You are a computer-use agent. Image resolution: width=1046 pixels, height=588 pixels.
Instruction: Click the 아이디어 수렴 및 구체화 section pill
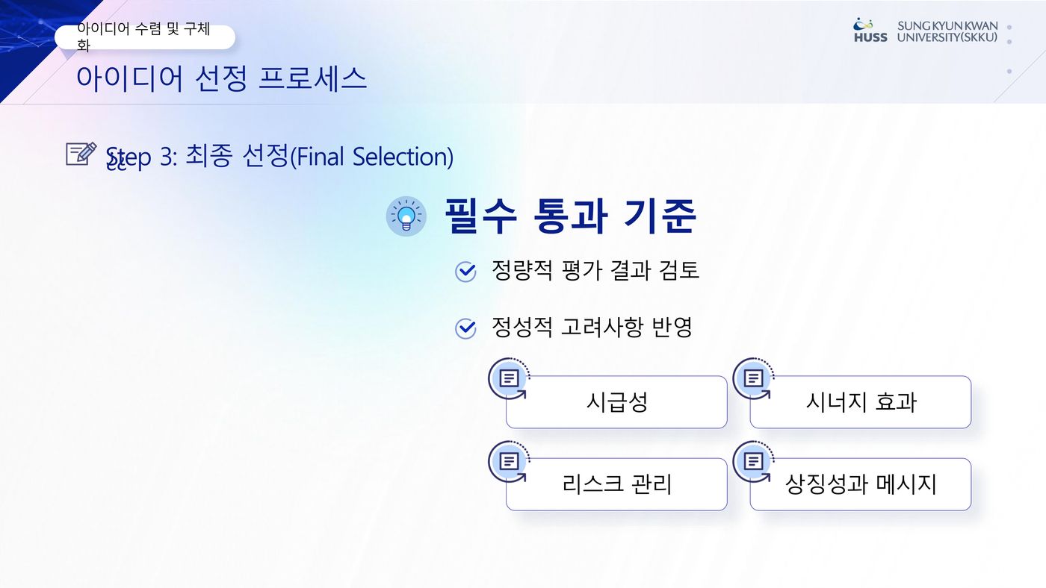click(x=145, y=37)
